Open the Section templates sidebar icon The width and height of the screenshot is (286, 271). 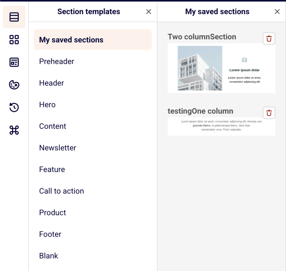(14, 17)
